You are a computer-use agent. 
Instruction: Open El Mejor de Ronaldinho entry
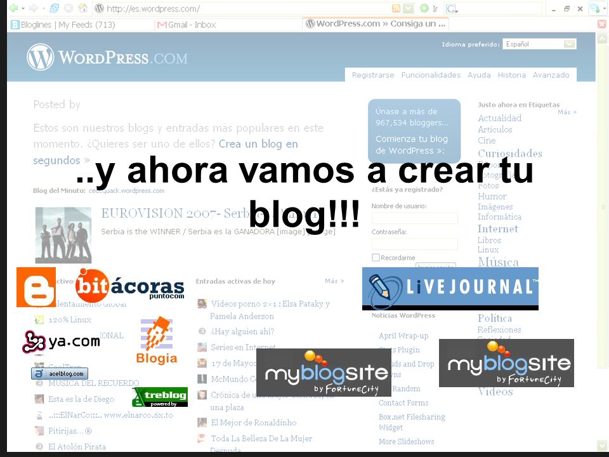pos(253,423)
